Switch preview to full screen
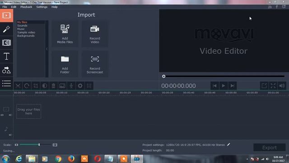This screenshot has width=289, height=163. point(273,86)
